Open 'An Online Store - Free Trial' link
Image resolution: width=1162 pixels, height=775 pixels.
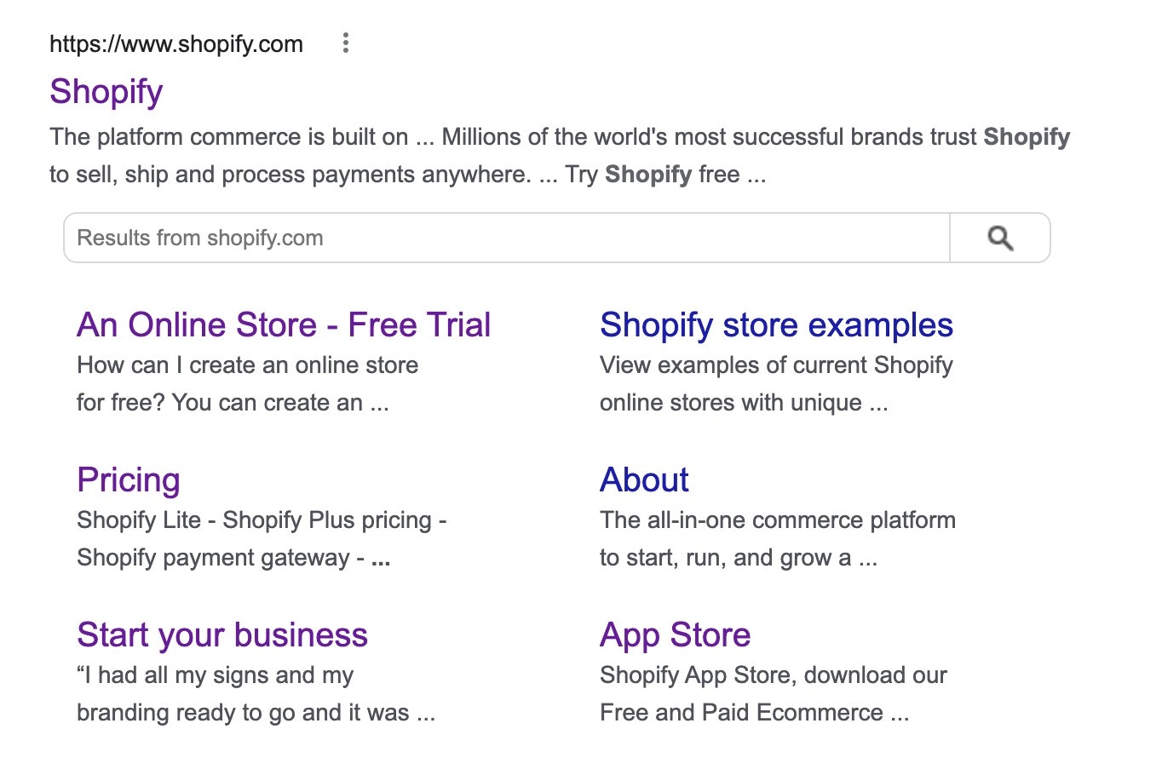coord(284,325)
